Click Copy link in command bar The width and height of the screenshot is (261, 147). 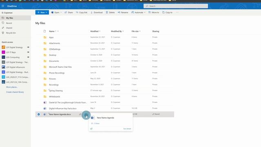(82, 12)
